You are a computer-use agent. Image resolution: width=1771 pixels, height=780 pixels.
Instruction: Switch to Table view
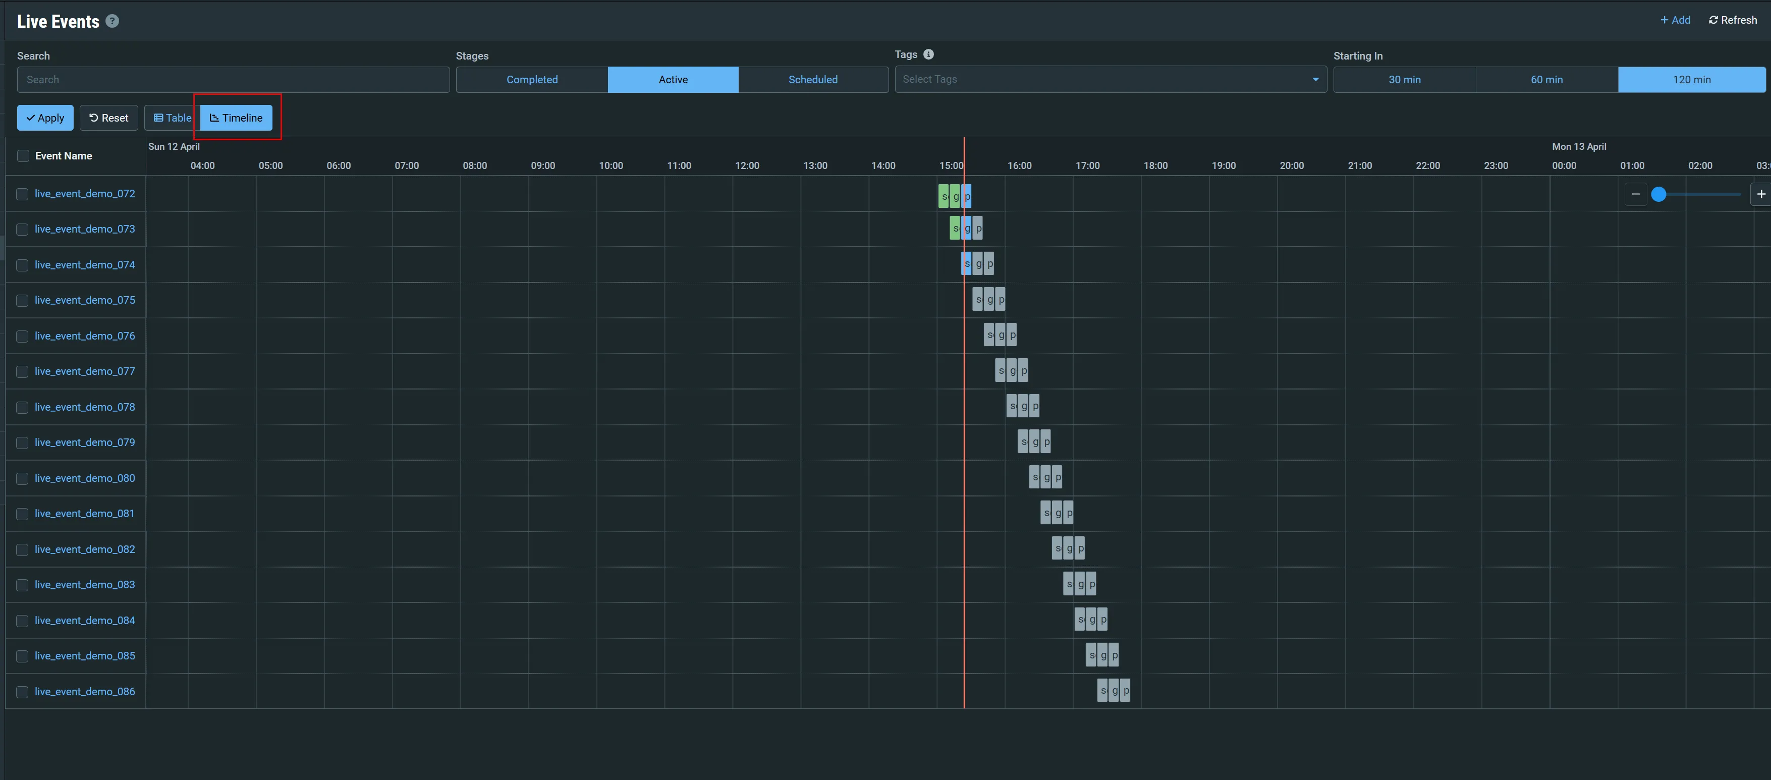pos(173,118)
